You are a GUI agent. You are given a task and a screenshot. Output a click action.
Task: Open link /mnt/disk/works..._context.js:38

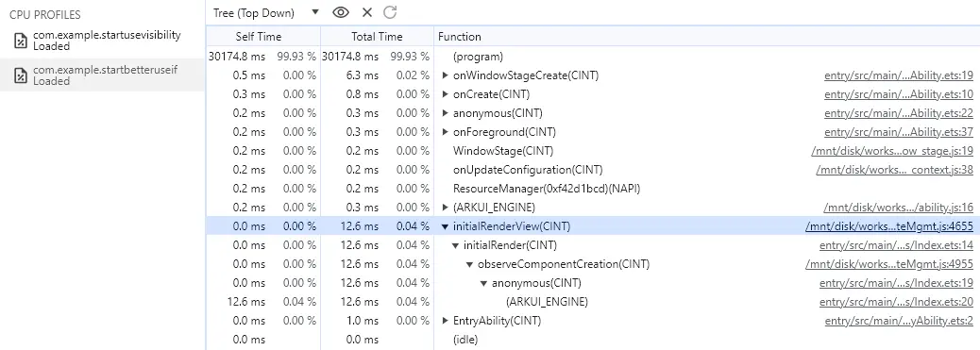pyautogui.click(x=894, y=170)
